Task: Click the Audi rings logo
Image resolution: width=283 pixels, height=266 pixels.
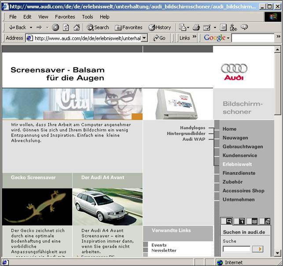Action: (x=234, y=69)
